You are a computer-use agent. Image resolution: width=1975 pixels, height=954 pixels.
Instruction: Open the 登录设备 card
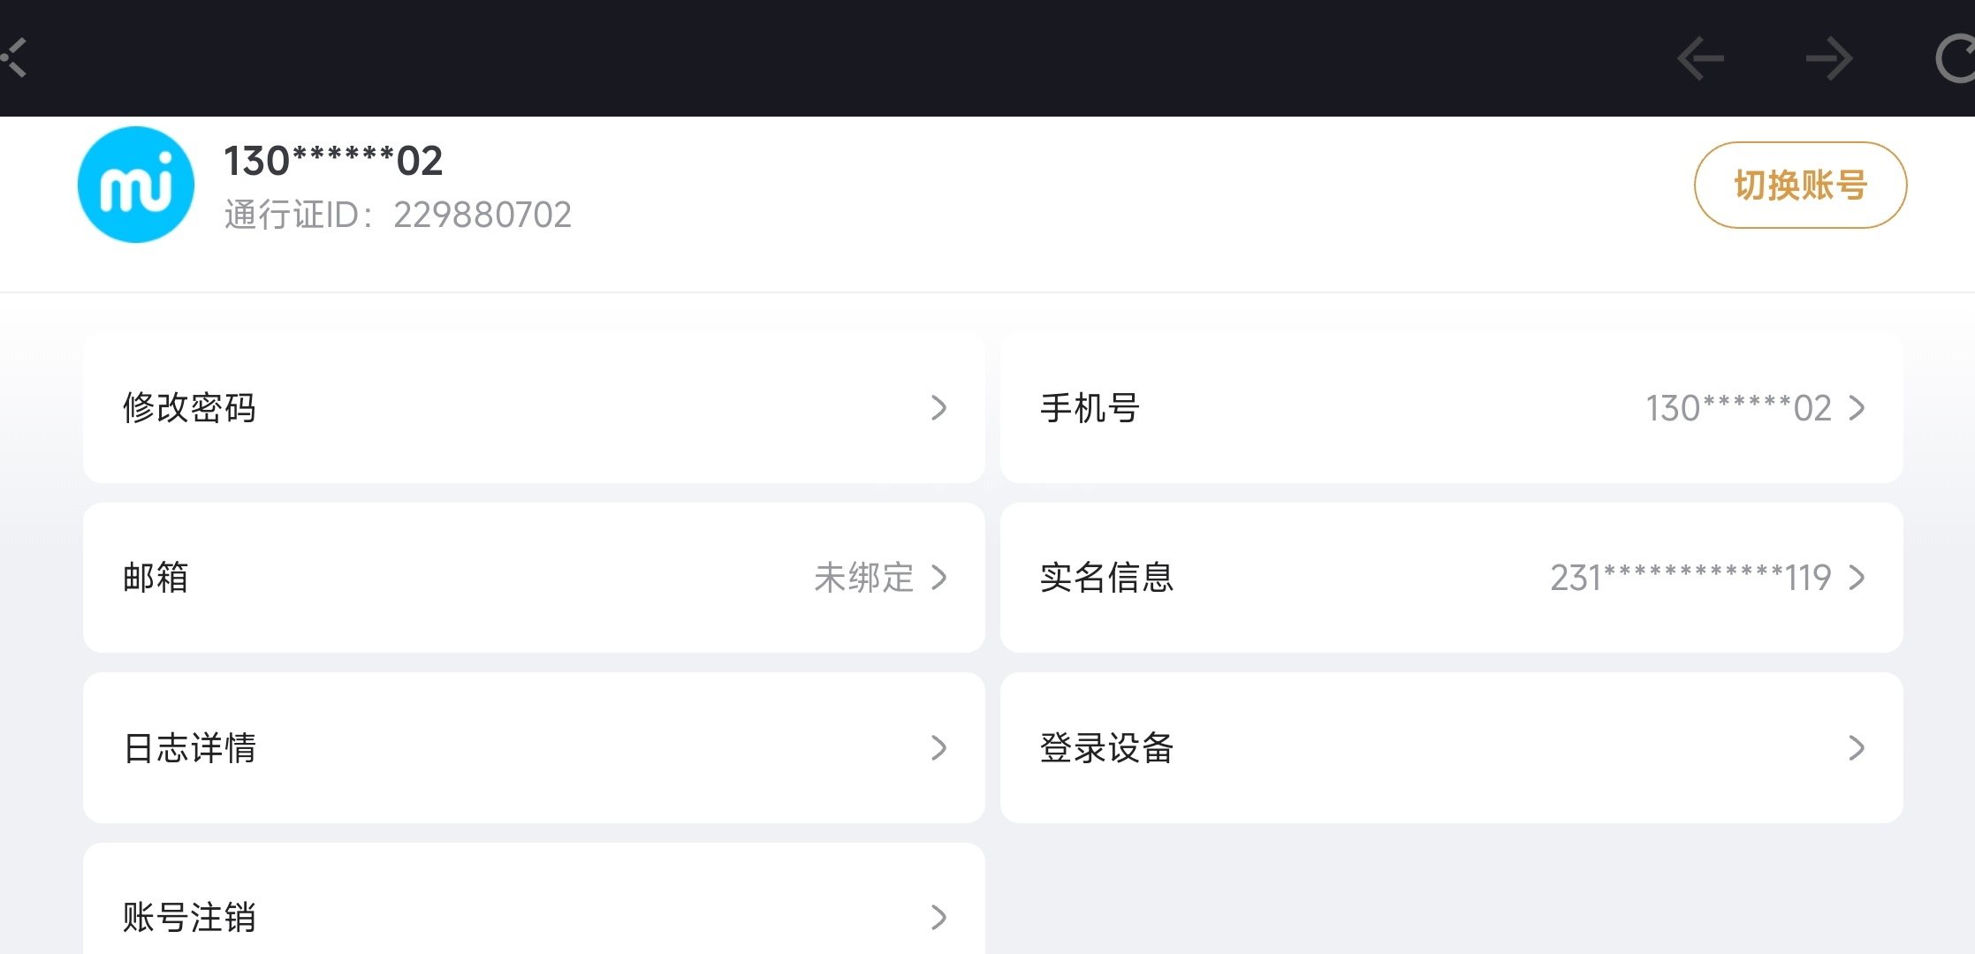click(x=1451, y=748)
